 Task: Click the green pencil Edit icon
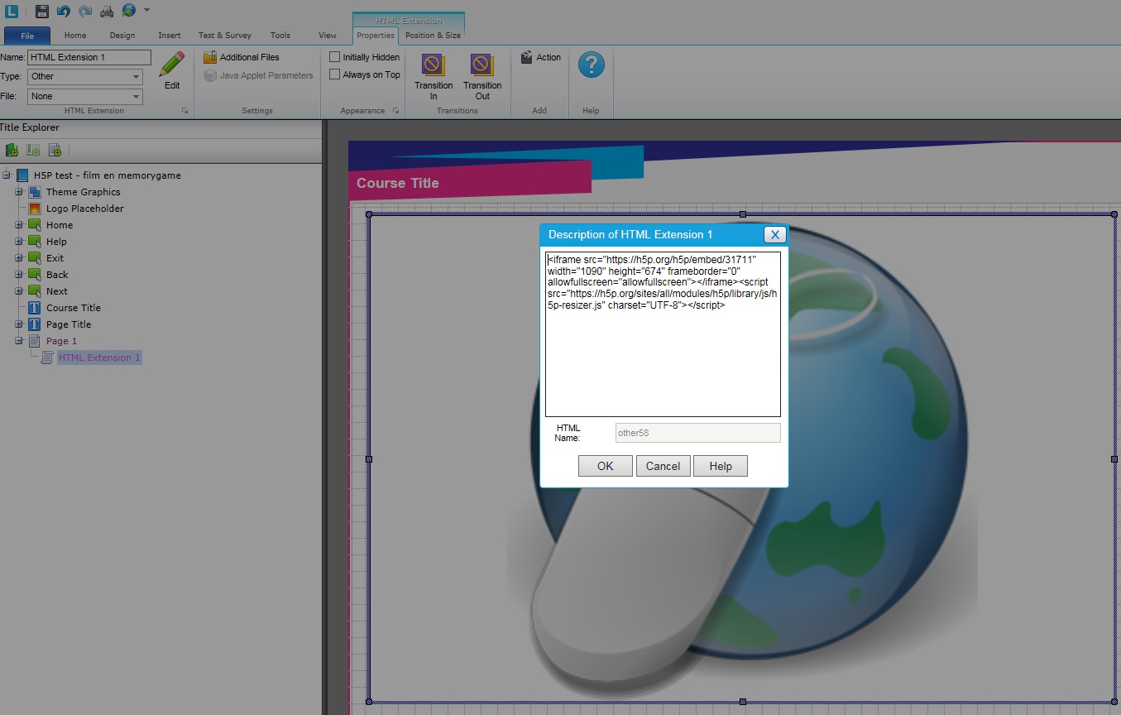point(172,65)
